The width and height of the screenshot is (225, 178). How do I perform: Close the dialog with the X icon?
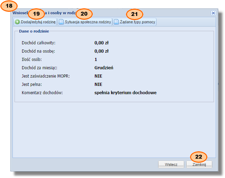tap(213, 13)
